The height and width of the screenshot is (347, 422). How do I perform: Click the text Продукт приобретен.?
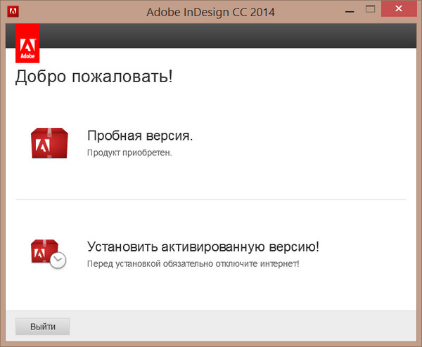[129, 152]
